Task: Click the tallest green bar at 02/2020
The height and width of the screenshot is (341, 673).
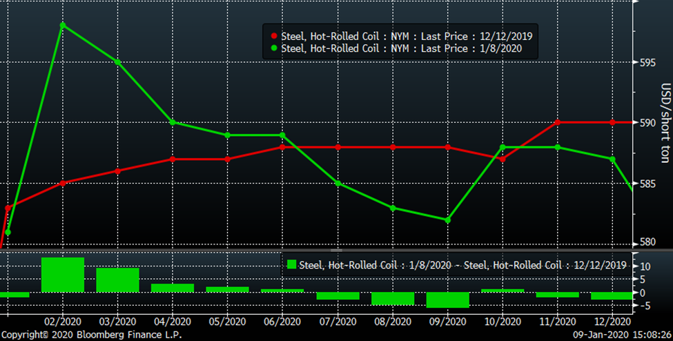Action: coord(63,275)
